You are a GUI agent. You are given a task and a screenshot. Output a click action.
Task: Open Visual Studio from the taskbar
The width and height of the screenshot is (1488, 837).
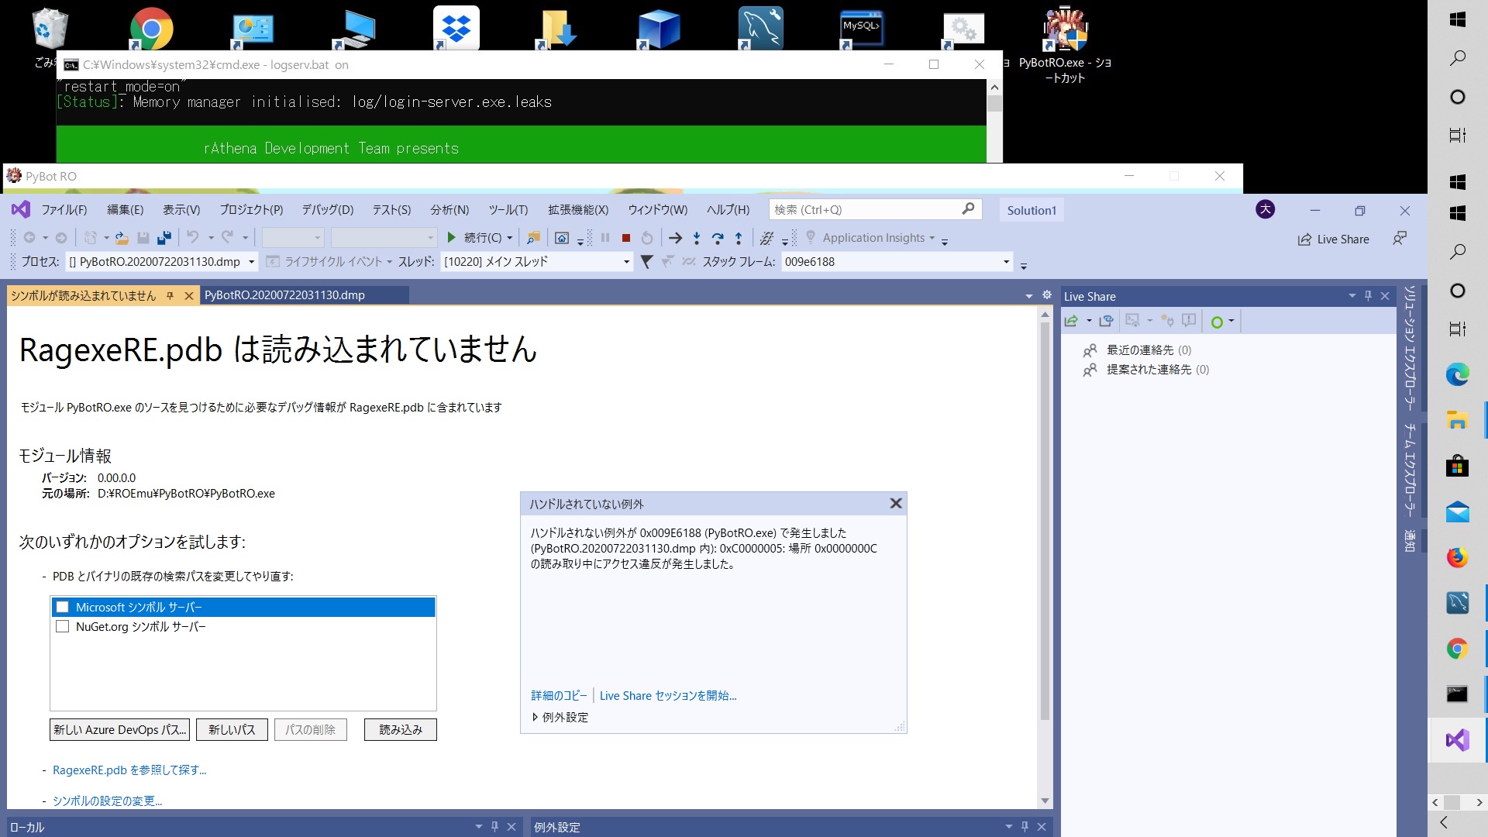pyautogui.click(x=1457, y=739)
